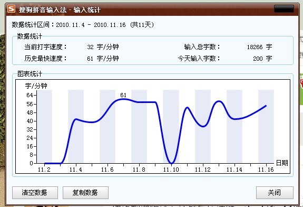Click 复制数据 button to copy data
This screenshot has width=303, height=207.
pyautogui.click(x=85, y=192)
